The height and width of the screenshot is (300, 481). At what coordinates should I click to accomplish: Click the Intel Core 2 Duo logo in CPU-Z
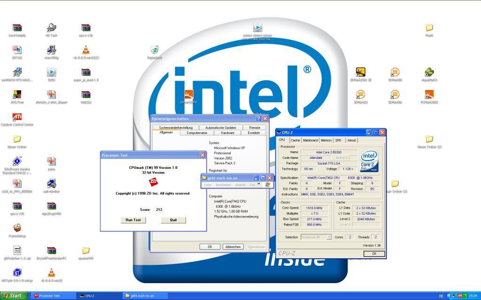[369, 161]
